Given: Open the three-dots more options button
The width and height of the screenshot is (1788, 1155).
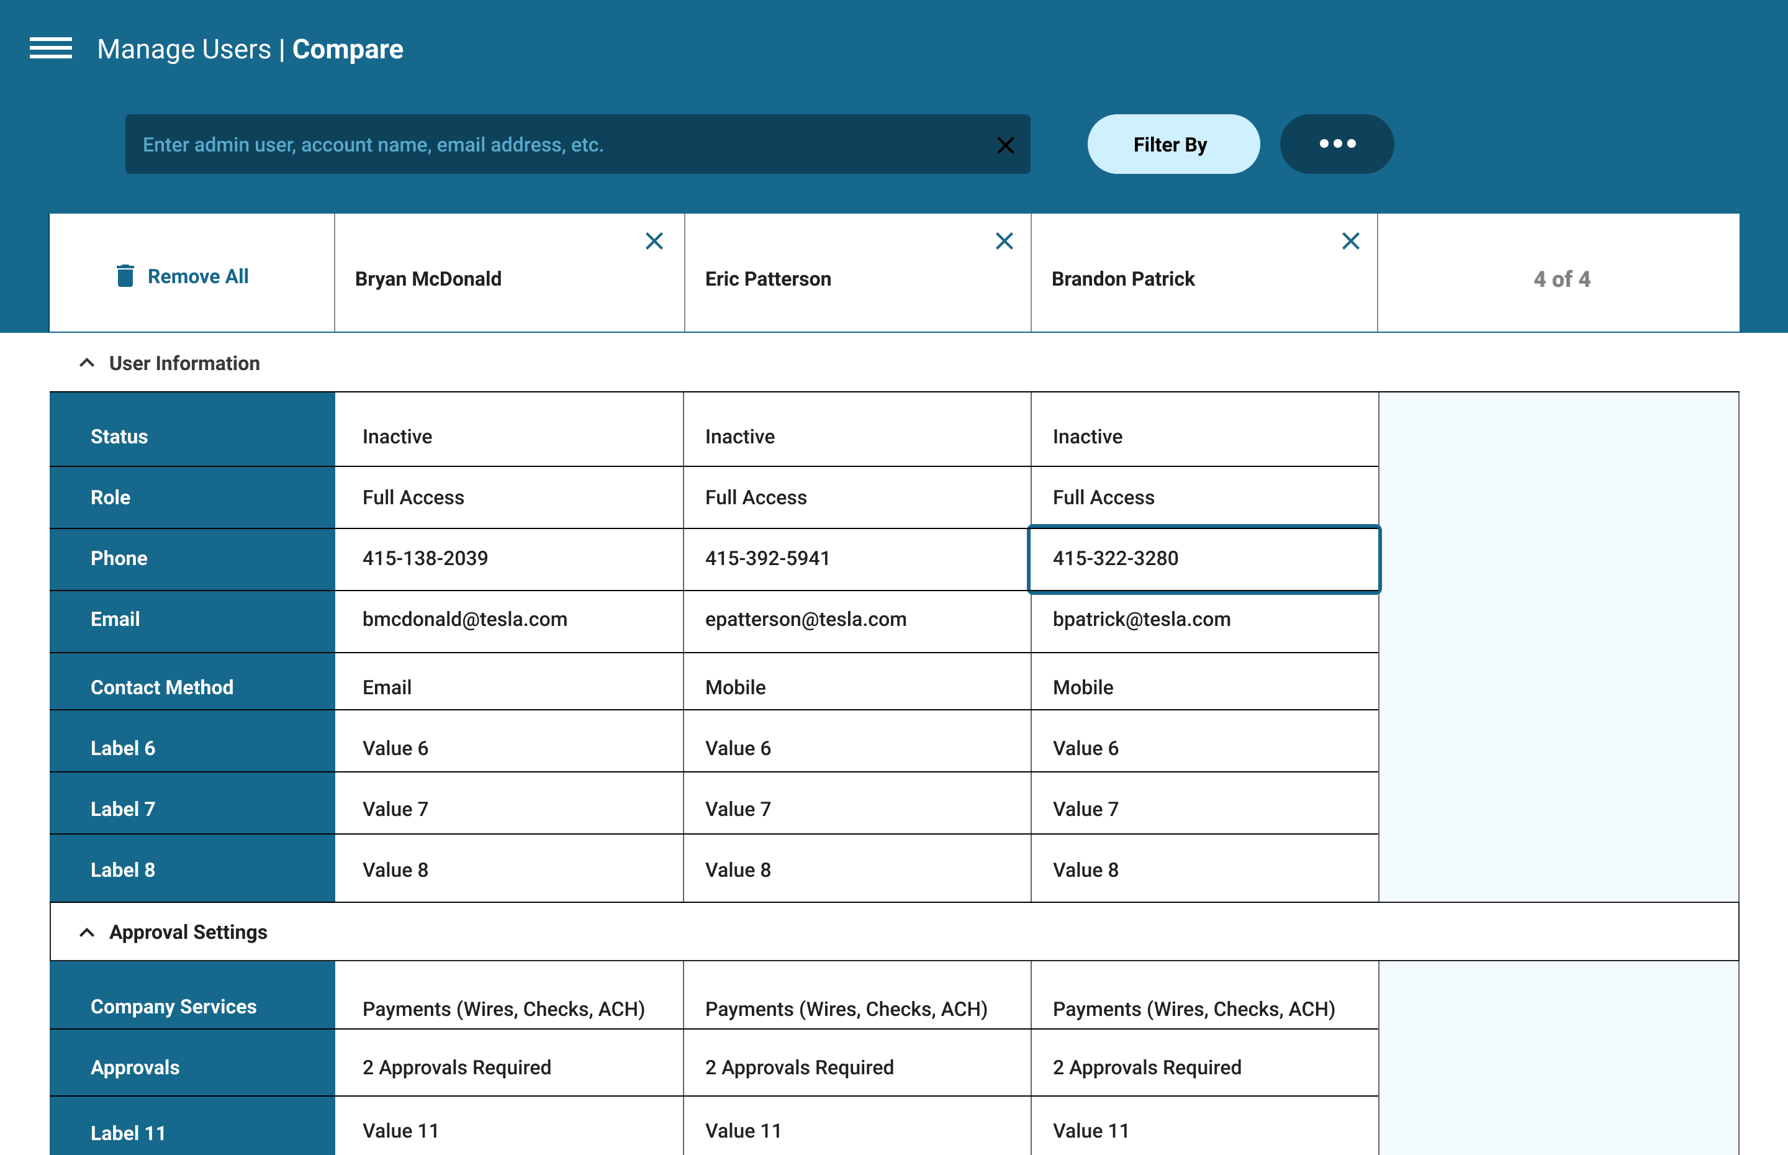Looking at the screenshot, I should [1337, 144].
